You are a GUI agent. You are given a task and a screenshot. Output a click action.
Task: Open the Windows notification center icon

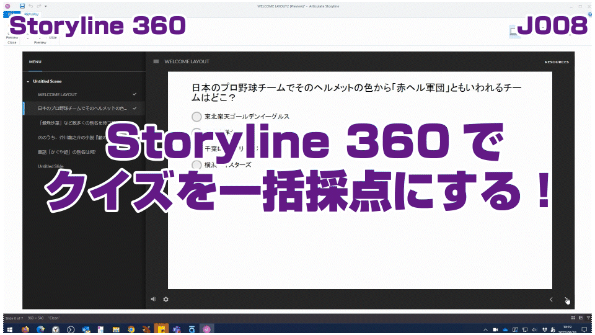point(584,329)
